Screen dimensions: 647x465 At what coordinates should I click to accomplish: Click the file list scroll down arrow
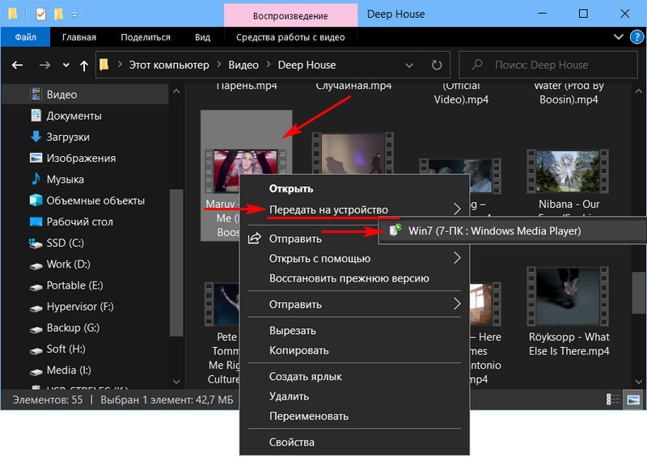click(639, 381)
